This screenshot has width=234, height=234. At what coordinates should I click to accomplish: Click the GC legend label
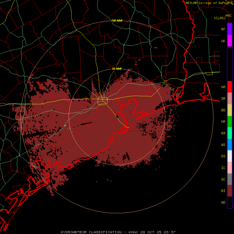223,179
